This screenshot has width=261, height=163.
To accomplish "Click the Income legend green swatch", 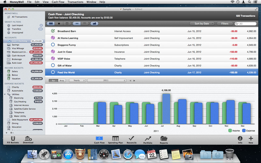I will pos(230,131).
